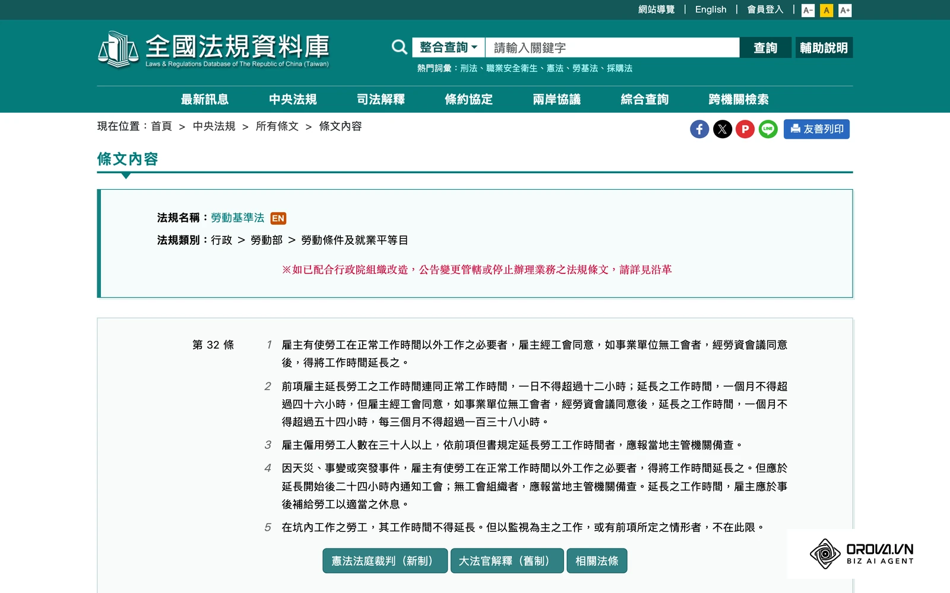The width and height of the screenshot is (950, 593).
Task: Click the 第 32 條 article number
Action: click(x=213, y=345)
